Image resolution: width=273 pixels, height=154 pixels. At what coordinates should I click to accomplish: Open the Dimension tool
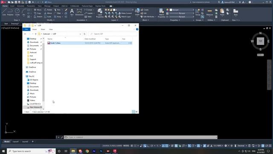(79, 12)
